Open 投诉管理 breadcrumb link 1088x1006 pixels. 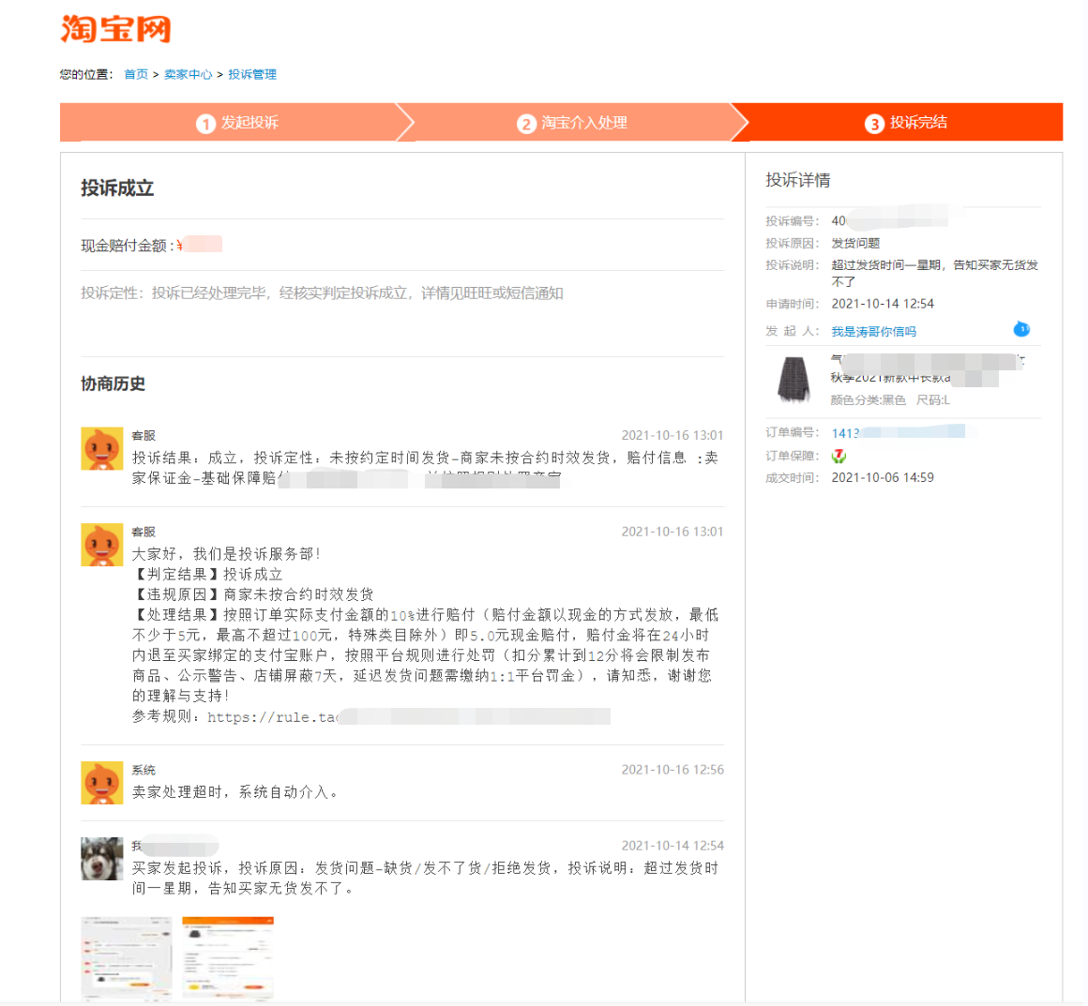252,74
